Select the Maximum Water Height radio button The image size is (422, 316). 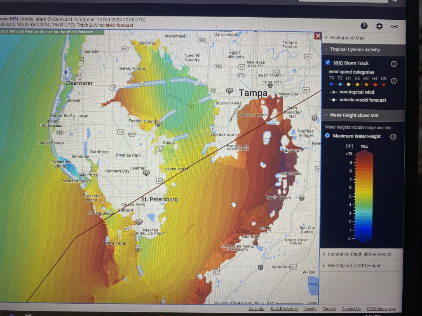coord(327,135)
